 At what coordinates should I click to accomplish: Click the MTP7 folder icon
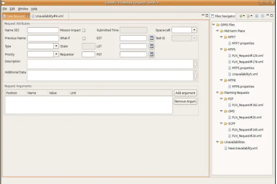pyautogui.click(x=226, y=37)
